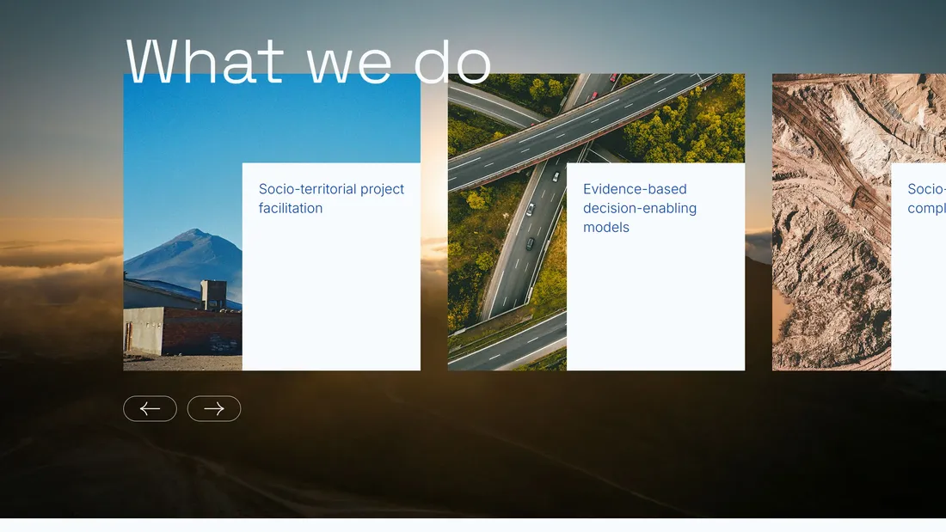Screen dimensions: 946x532
Task: Open "Evidence-based decision-enabling models" card title
Action: click(x=639, y=208)
